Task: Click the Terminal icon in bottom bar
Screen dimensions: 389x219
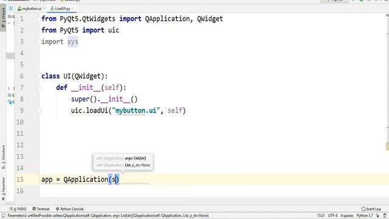Action: click(x=34, y=209)
